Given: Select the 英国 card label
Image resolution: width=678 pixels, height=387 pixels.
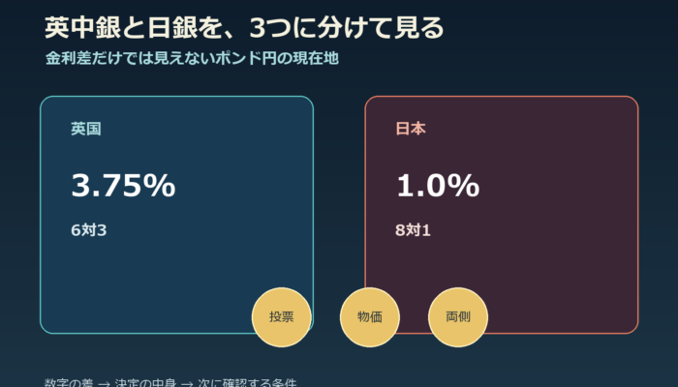Looking at the screenshot, I should pyautogui.click(x=86, y=129).
